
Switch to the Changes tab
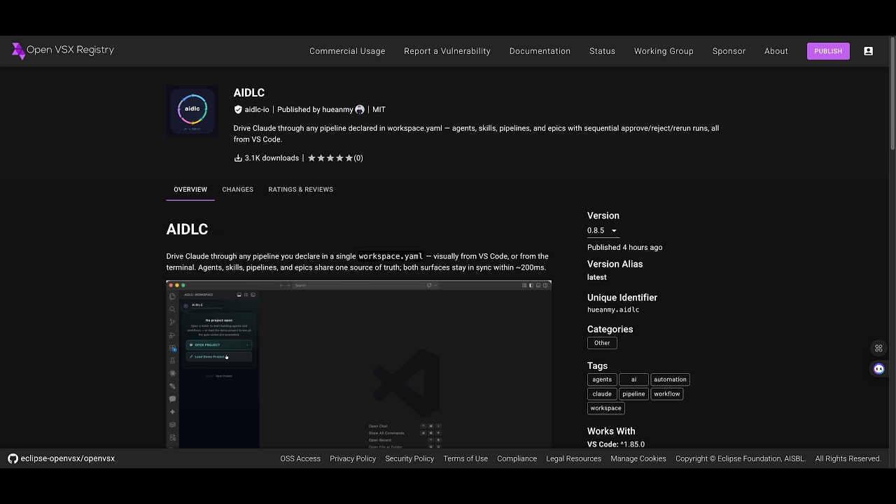click(x=237, y=190)
